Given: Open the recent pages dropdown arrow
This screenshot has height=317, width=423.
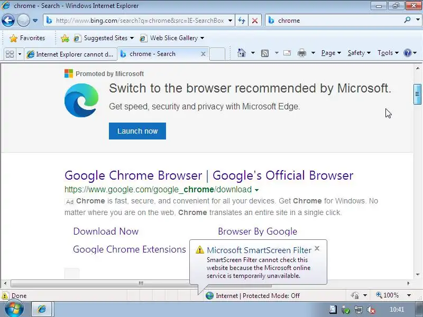Looking at the screenshot, I should pyautogui.click(x=35, y=21).
